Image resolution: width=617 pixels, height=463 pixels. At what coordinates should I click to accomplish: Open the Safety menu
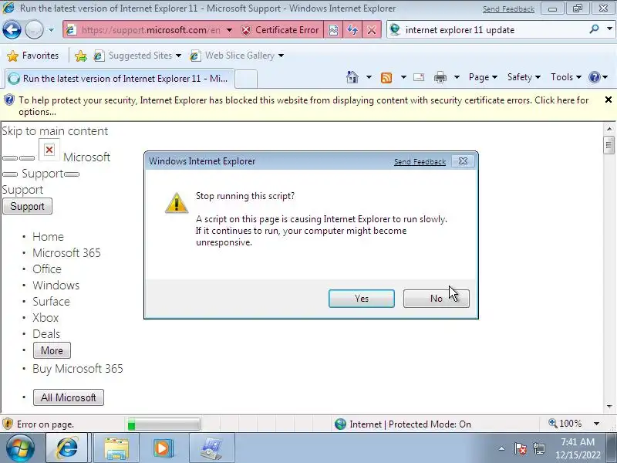(524, 77)
